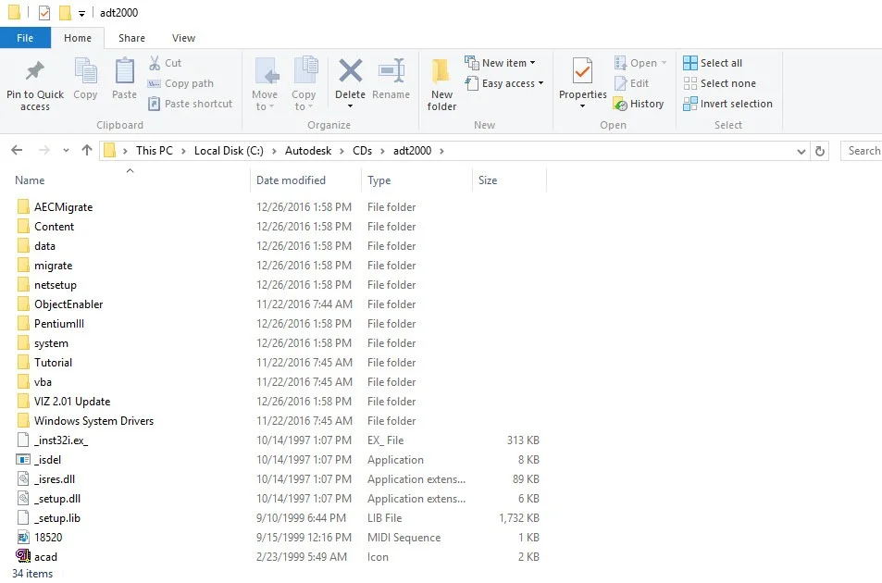Screen dimensions: 882x583
Task: Select the VIZ 2.01 Update folder
Action: click(x=72, y=402)
